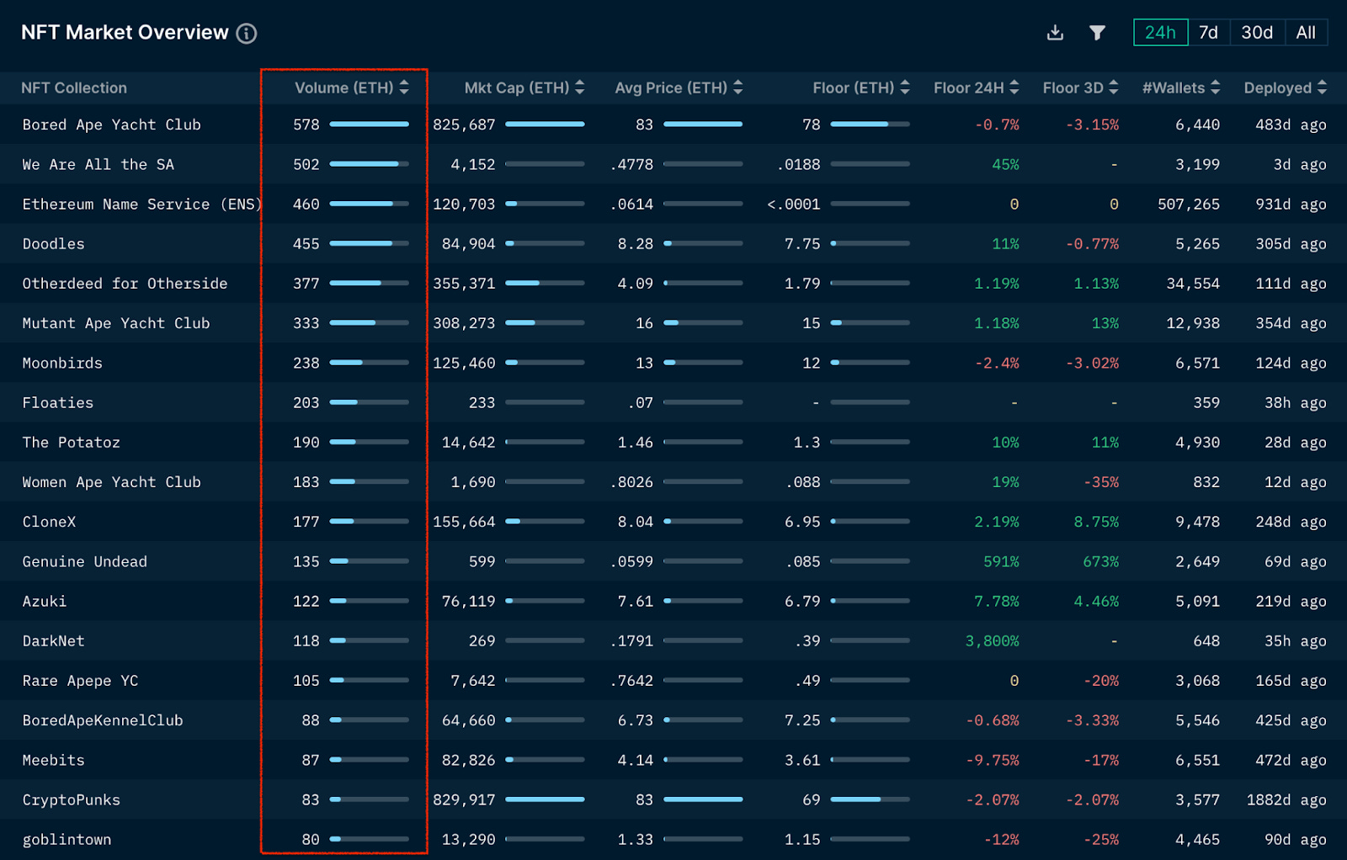The image size is (1347, 860).
Task: Click Doodles floor value 7.75
Action: [802, 244]
